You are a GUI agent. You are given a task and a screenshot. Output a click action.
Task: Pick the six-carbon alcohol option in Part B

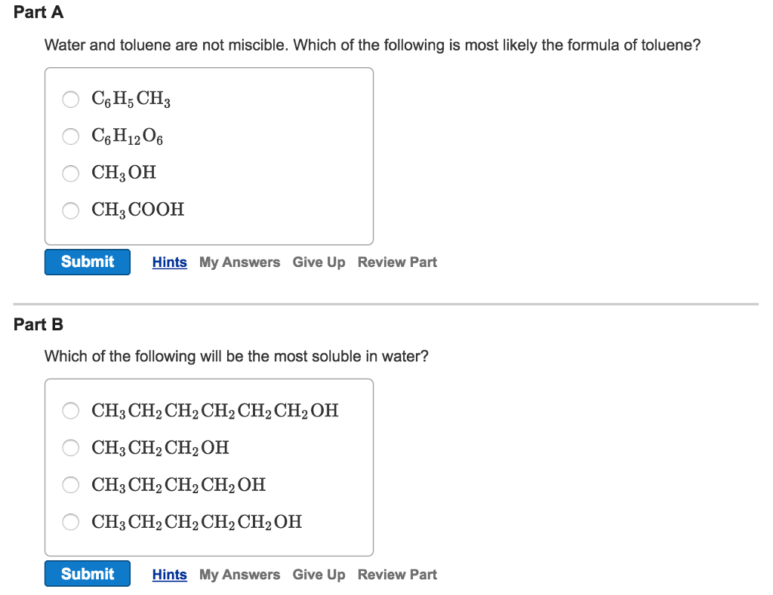[x=70, y=411]
